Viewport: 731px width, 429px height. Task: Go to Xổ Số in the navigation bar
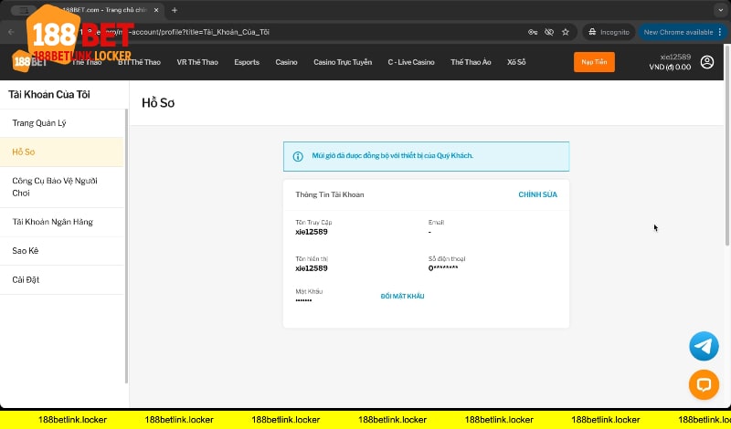point(517,62)
